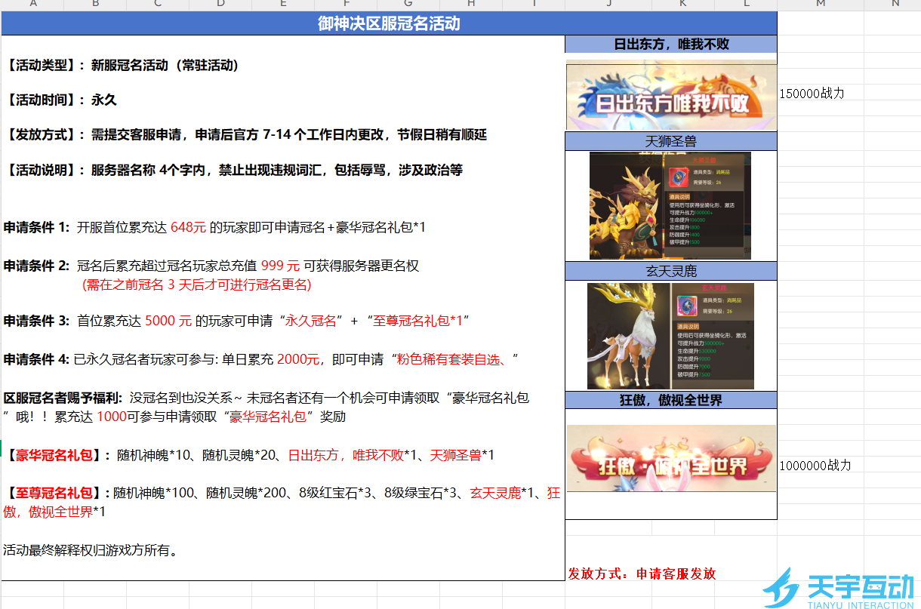Image resolution: width=921 pixels, height=609 pixels.
Task: Select column D header
Action: tap(220, 5)
